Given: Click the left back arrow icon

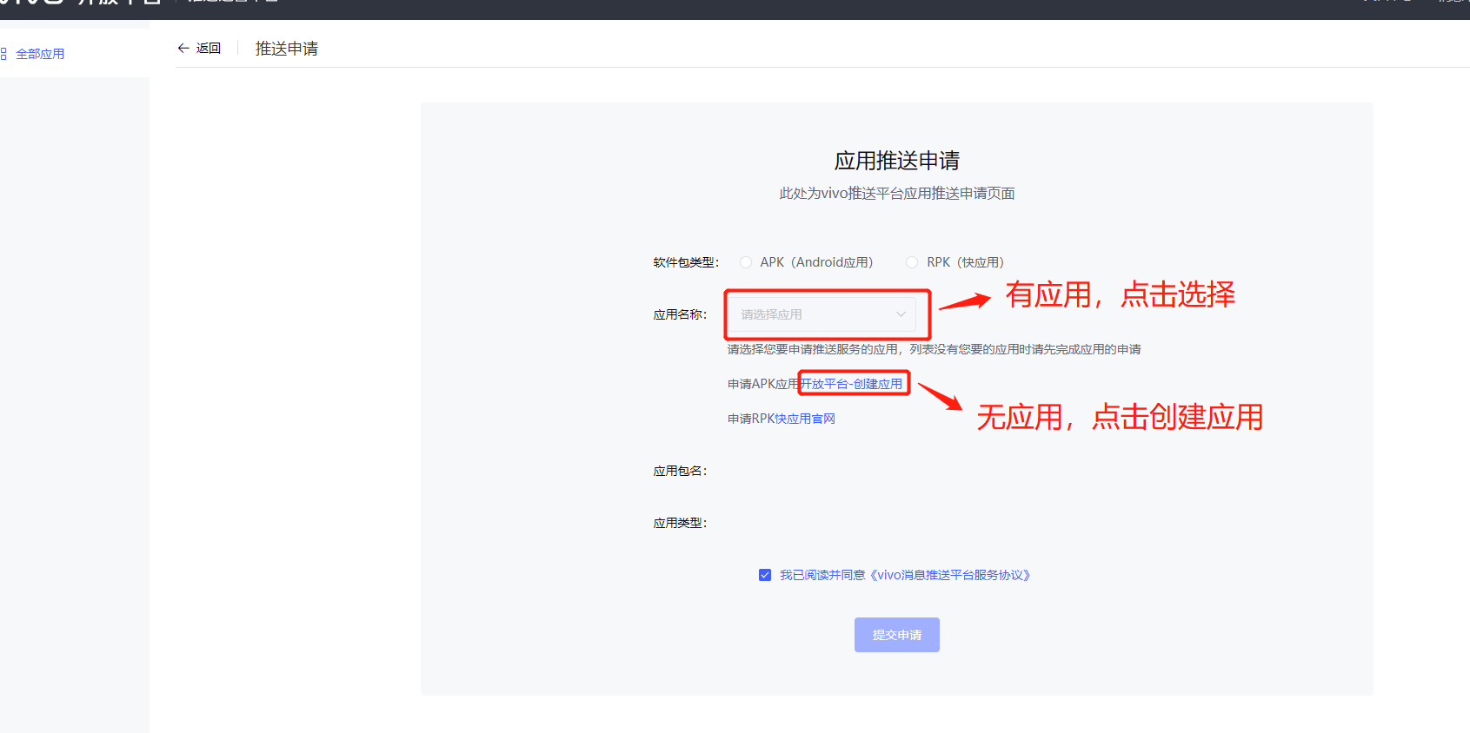Looking at the screenshot, I should [183, 49].
